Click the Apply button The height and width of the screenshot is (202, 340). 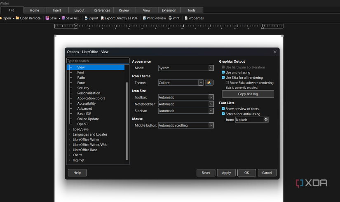[226, 173]
